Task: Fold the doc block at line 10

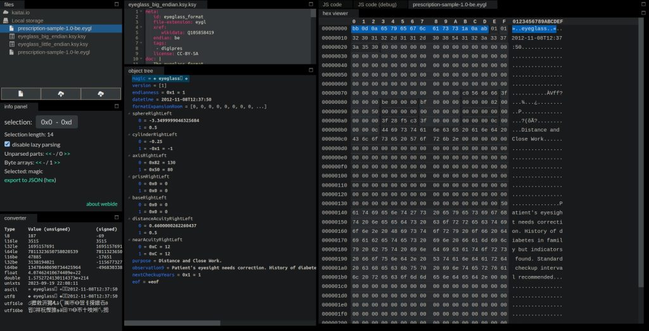Action: pyautogui.click(x=141, y=59)
